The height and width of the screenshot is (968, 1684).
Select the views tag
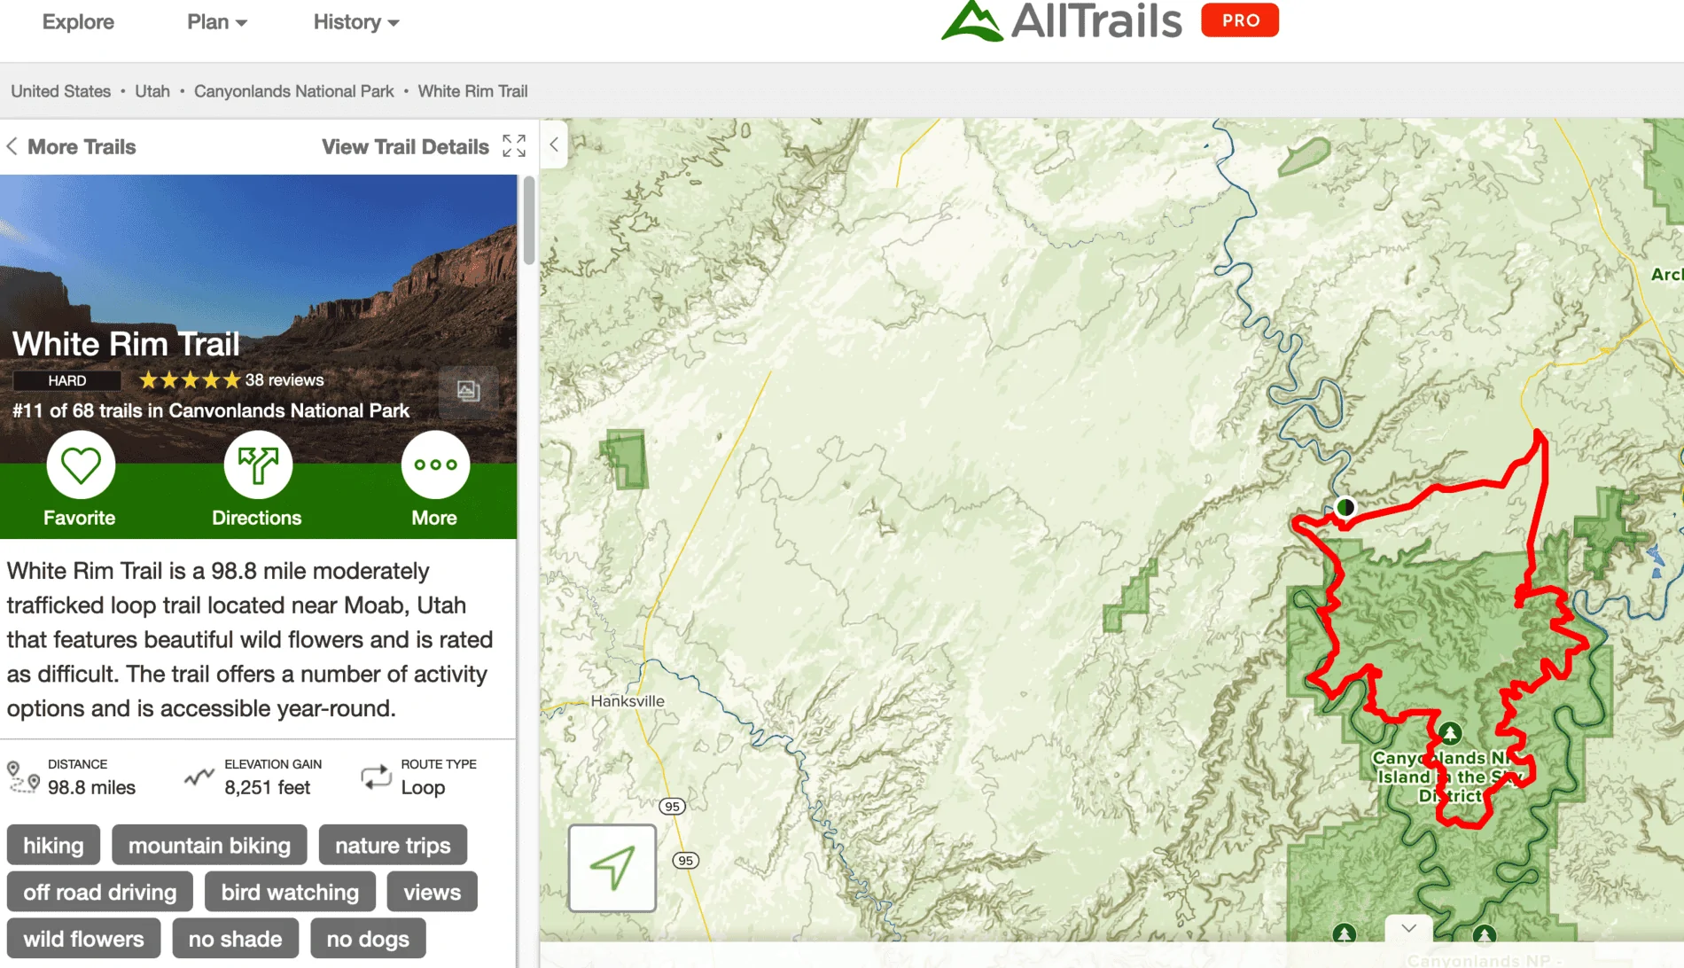433,892
